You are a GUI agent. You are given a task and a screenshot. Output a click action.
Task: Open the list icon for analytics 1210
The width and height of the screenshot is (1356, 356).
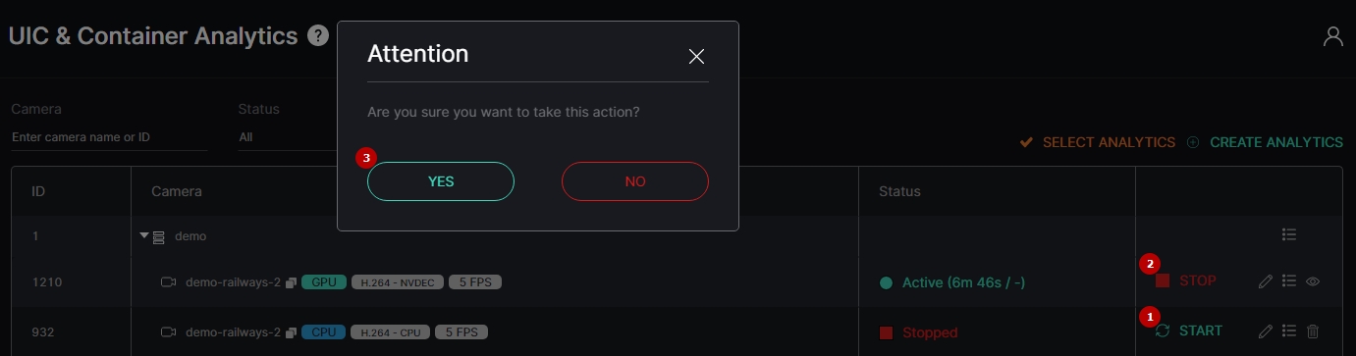pyautogui.click(x=1289, y=281)
